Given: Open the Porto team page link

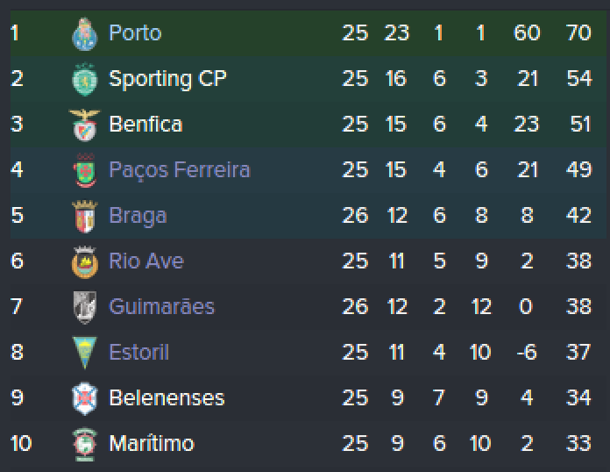Looking at the screenshot, I should (x=135, y=33).
